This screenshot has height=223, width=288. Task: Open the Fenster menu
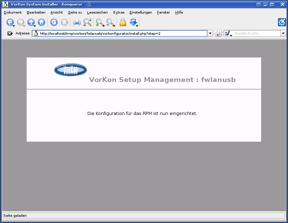(x=163, y=13)
